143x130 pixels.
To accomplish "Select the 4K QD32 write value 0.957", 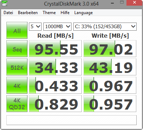I will tap(110, 104).
